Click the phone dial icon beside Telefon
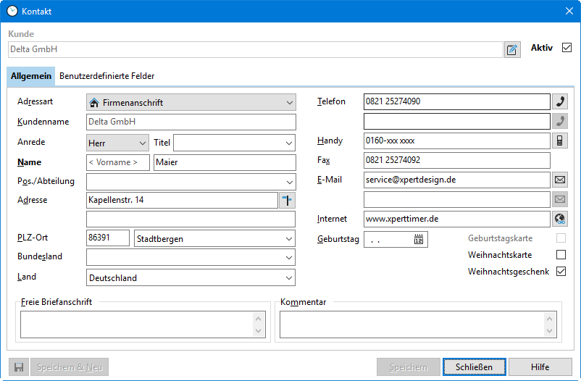 coord(560,101)
